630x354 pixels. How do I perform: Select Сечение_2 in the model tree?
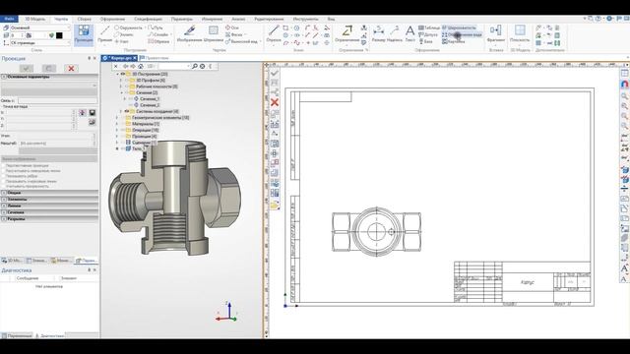click(x=150, y=105)
